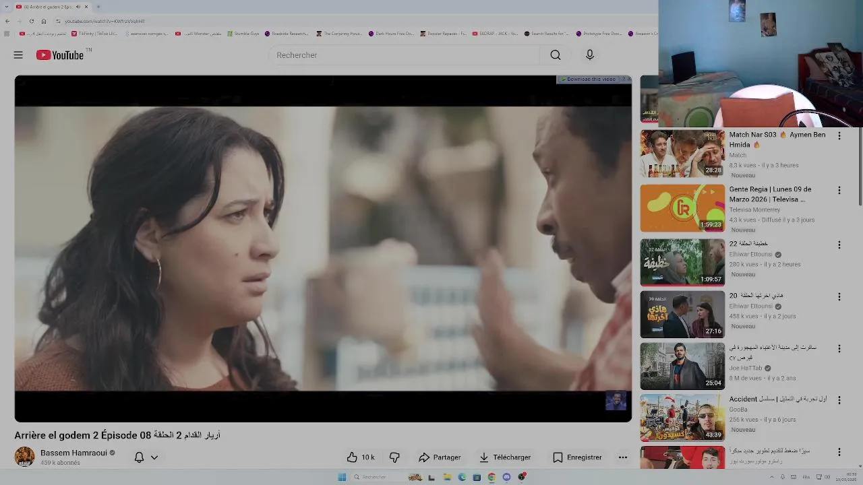Save the video with Enregistrer
863x485 pixels.
coord(577,457)
